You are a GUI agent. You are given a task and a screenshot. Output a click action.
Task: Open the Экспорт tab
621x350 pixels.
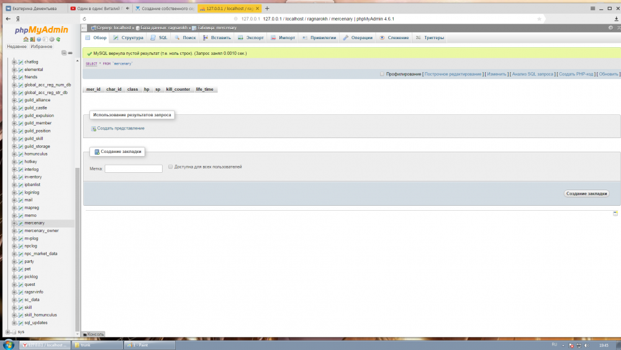(251, 38)
